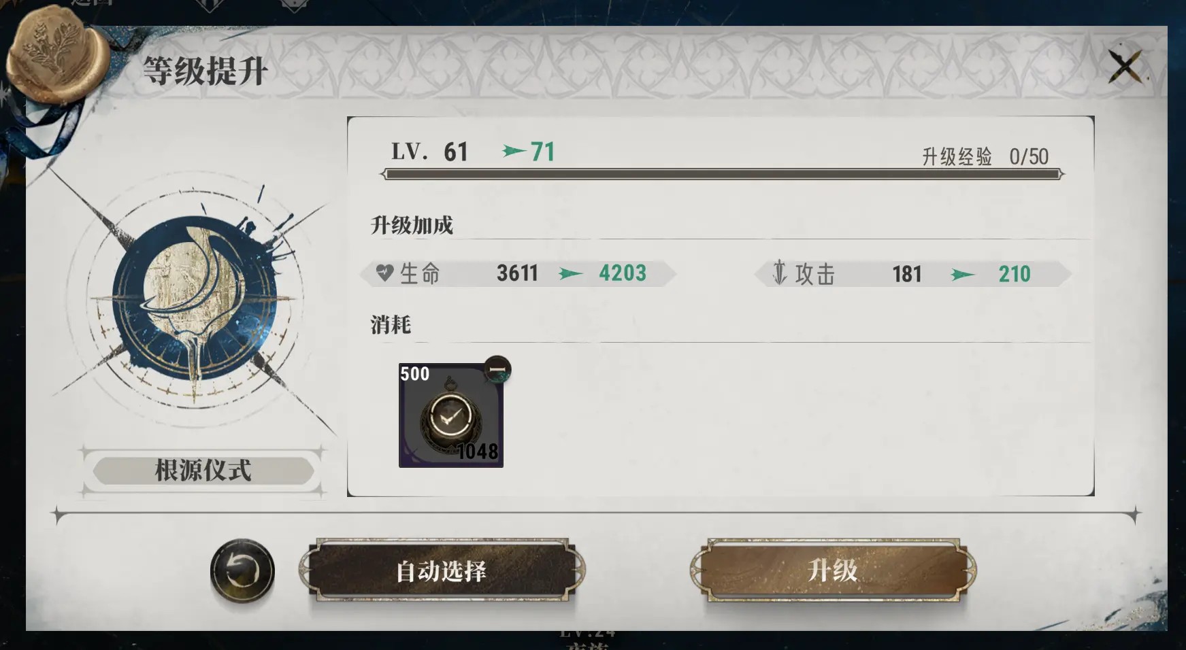Click the 等级提升 title text
1186x650 pixels.
pyautogui.click(x=205, y=71)
